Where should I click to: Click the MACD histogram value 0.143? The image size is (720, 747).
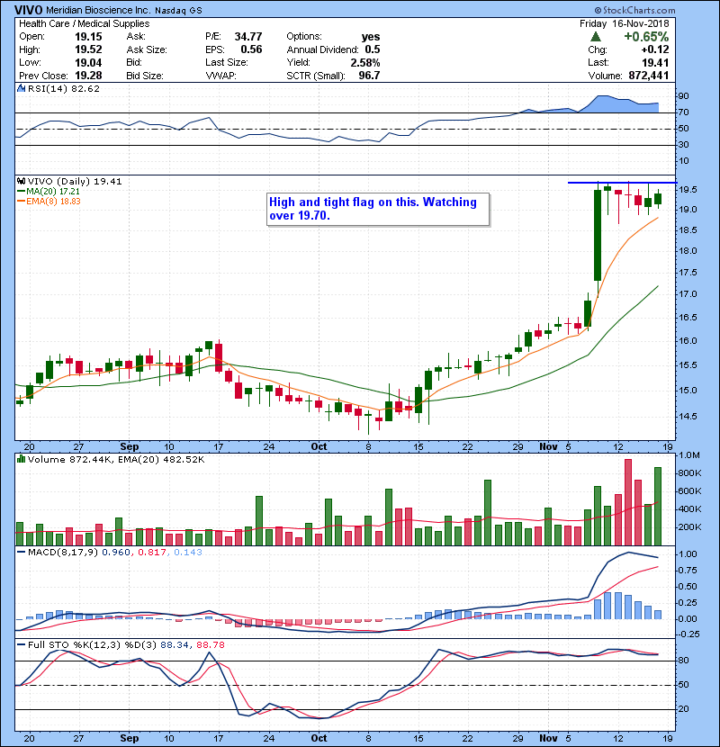tap(188, 553)
